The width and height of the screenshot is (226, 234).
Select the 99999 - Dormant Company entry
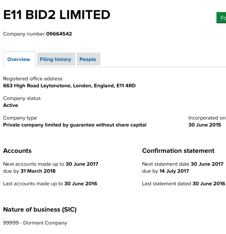tap(35, 223)
